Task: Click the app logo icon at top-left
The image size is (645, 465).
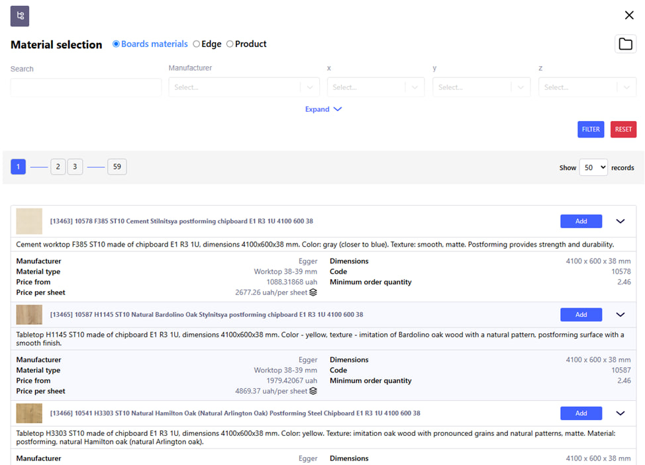Action: coord(20,16)
